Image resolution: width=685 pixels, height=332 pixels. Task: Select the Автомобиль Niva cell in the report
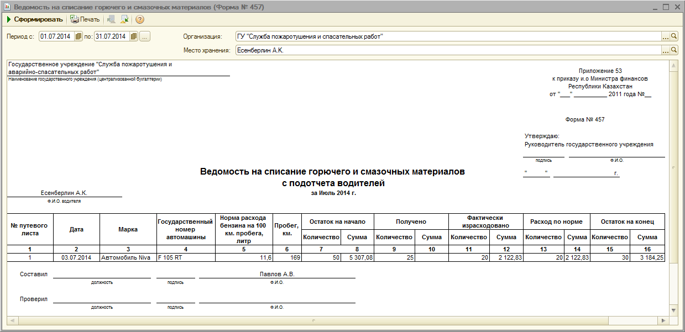tap(128, 257)
